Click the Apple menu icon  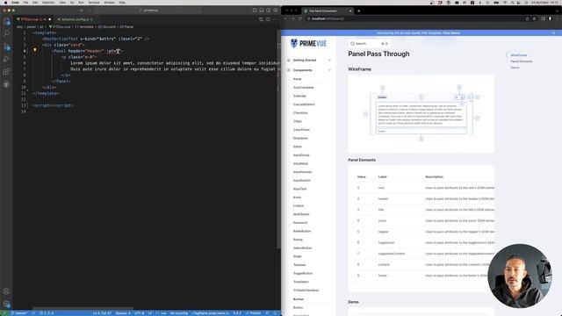click(5, 3)
